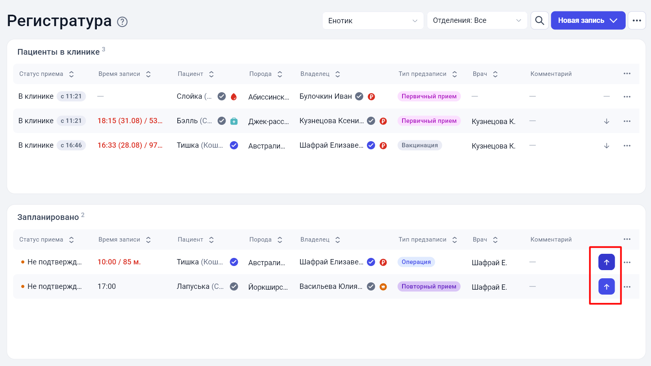
Task: Click the с 16:46 time badge
Action: (x=71, y=145)
